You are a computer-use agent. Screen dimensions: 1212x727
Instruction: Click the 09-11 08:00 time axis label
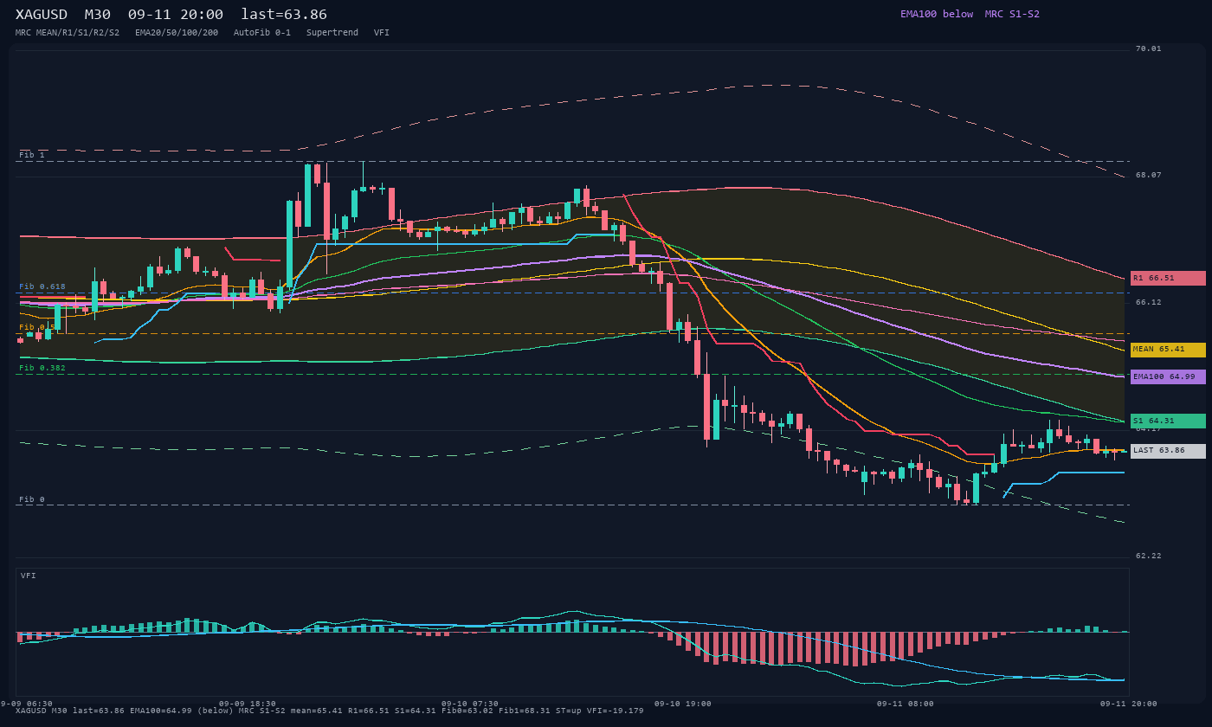point(906,704)
